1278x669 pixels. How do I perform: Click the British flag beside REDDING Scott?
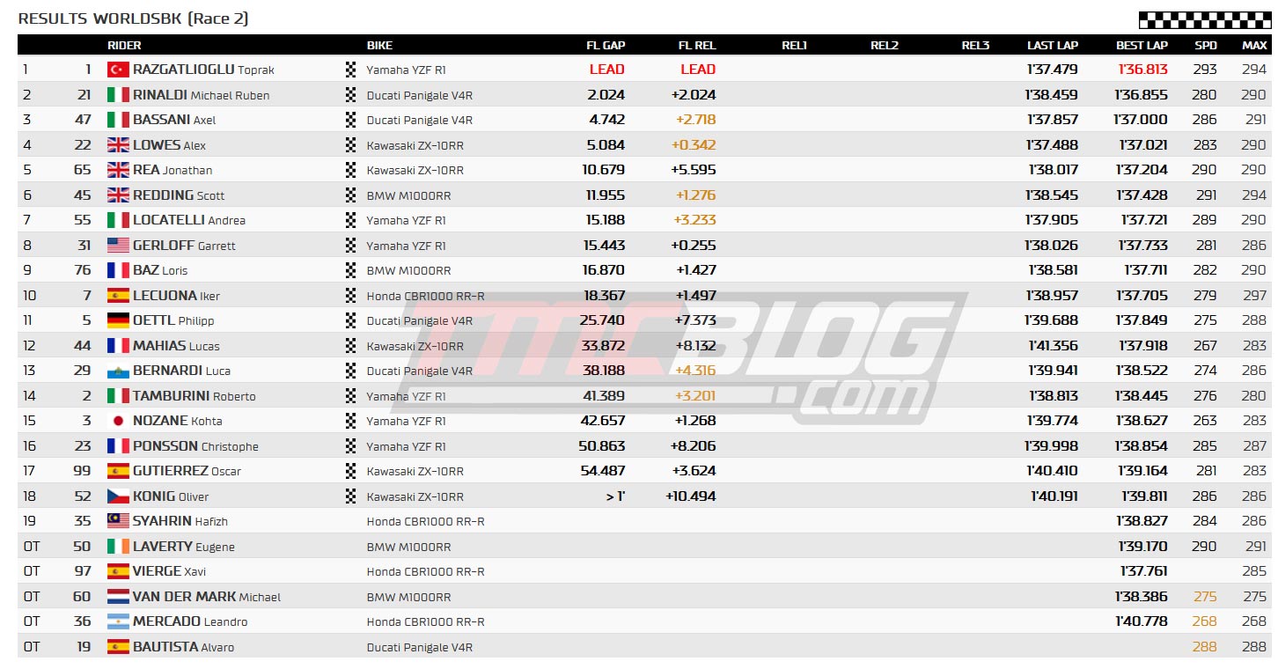point(118,195)
